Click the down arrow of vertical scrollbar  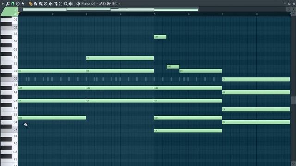pos(293,164)
